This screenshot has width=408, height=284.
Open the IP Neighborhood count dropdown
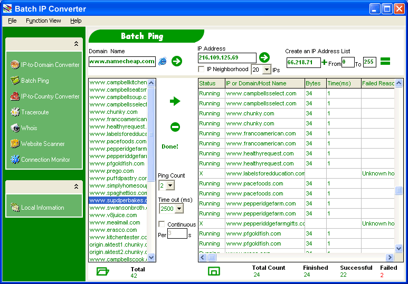267,70
